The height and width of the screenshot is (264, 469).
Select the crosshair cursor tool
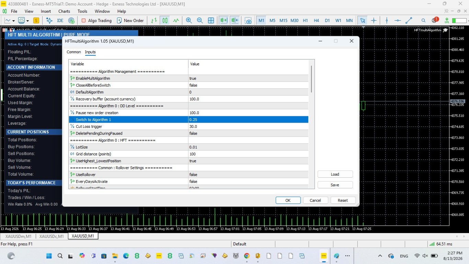(374, 20)
